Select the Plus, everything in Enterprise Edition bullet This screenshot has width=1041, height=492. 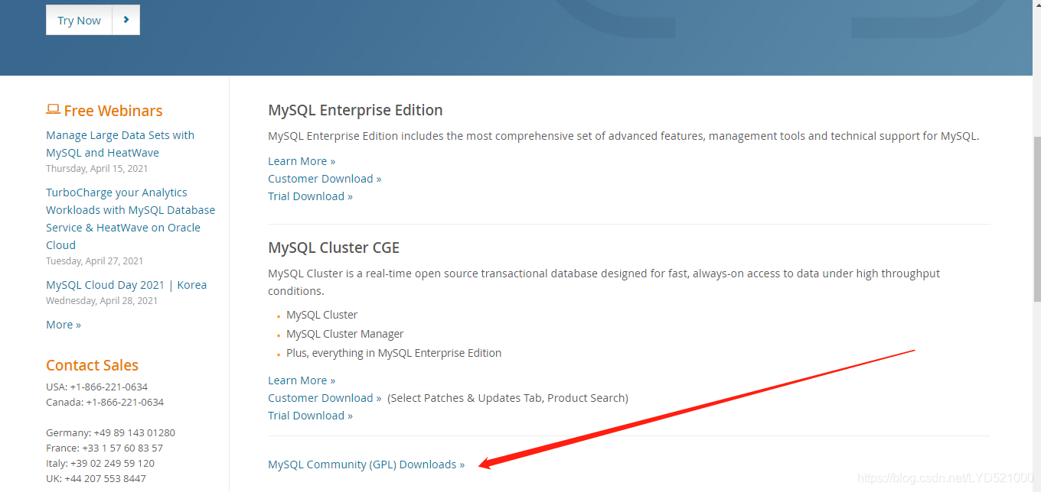pyautogui.click(x=393, y=353)
